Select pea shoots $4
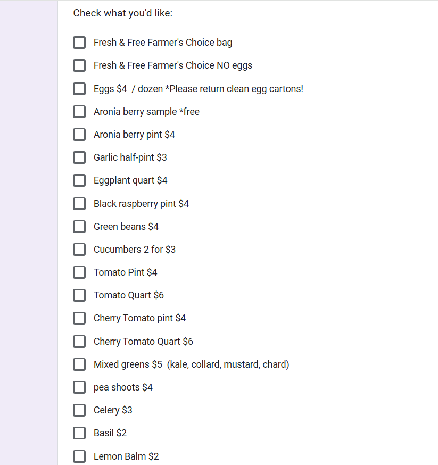This screenshot has width=438, height=465. pyautogui.click(x=79, y=387)
